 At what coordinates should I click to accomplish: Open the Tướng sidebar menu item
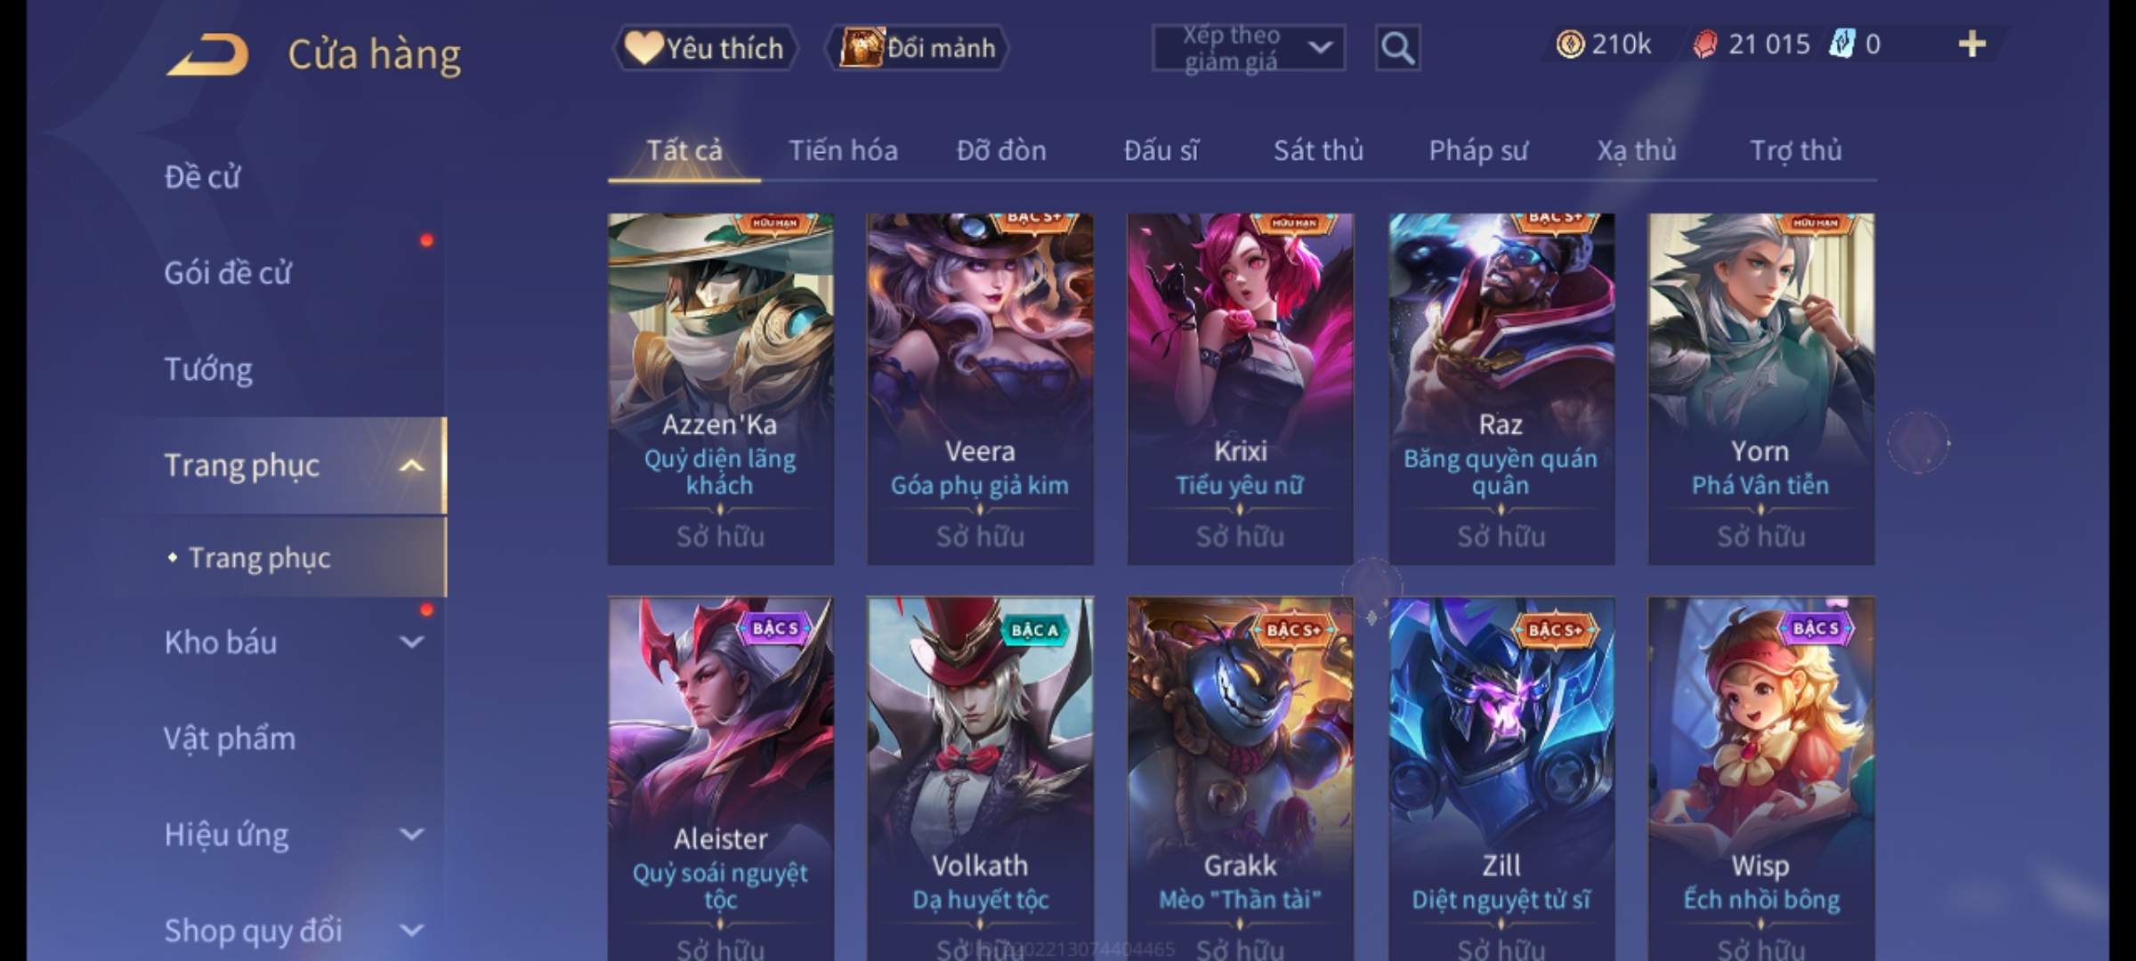208,369
